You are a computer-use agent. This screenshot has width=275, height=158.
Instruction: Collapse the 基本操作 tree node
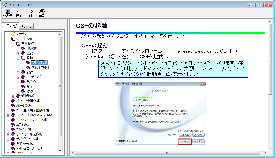pyautogui.click(x=13, y=44)
